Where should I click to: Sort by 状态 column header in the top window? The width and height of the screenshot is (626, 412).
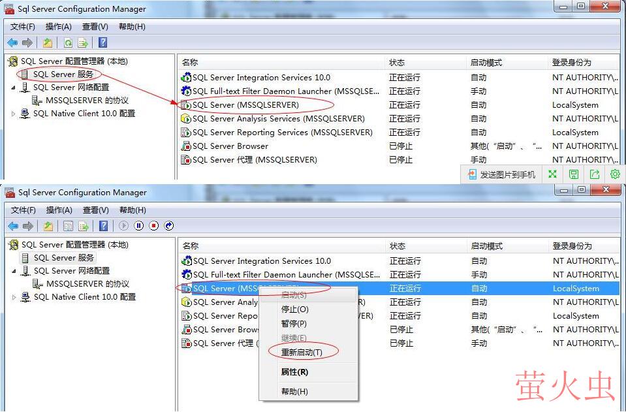point(426,62)
